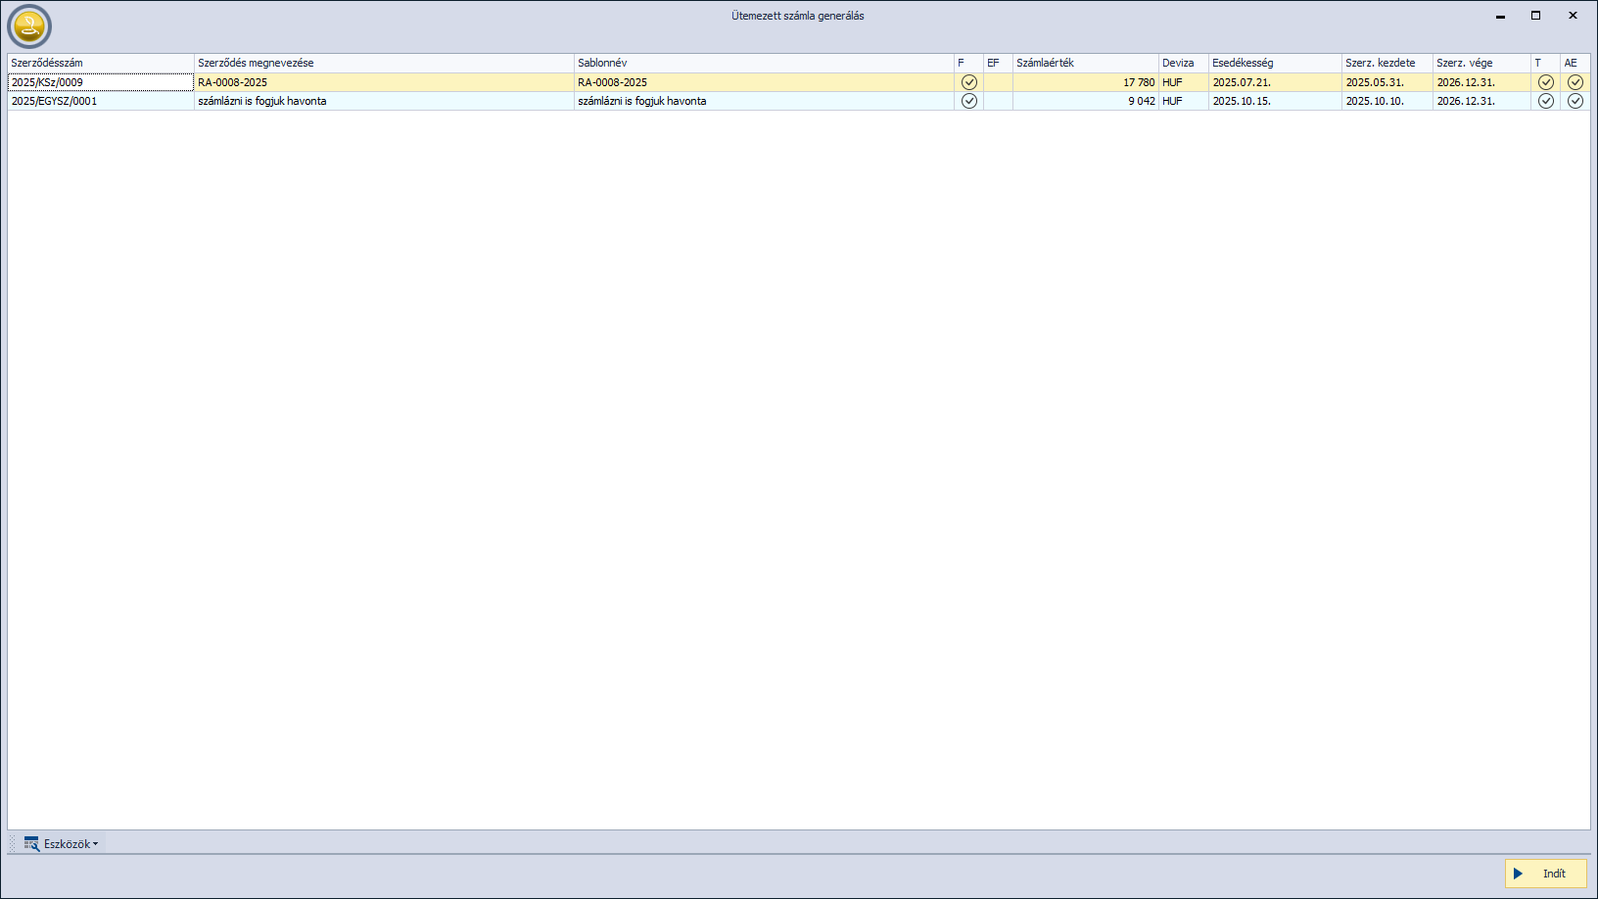The width and height of the screenshot is (1598, 899).
Task: Click the Eszközök tools icon
Action: tap(31, 843)
